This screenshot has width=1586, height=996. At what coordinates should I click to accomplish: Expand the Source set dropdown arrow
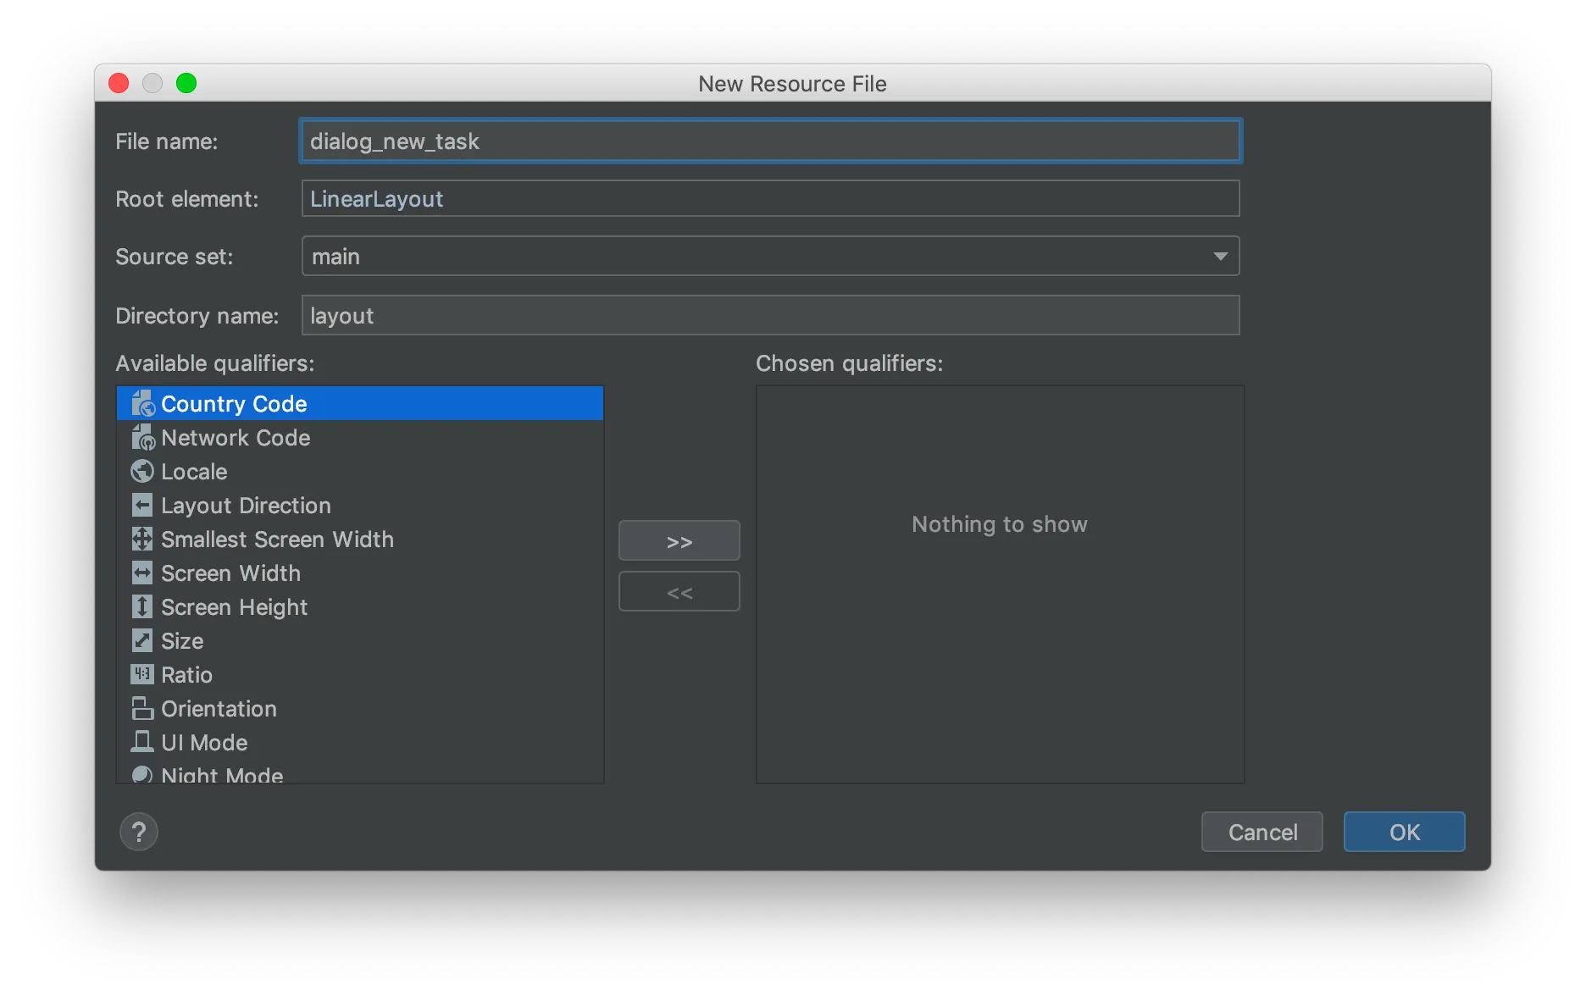pyautogui.click(x=1220, y=257)
